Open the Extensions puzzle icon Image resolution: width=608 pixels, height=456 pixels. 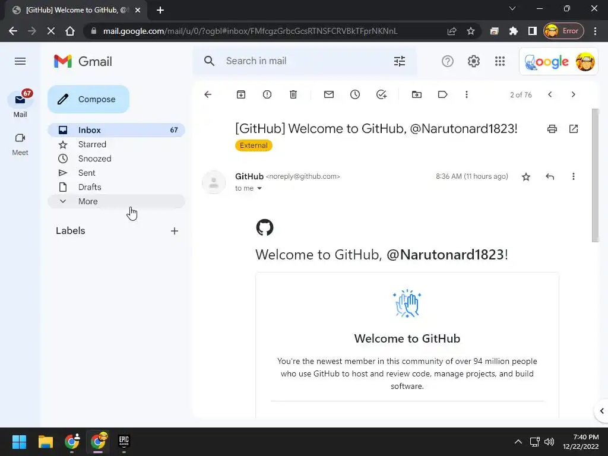click(x=514, y=31)
